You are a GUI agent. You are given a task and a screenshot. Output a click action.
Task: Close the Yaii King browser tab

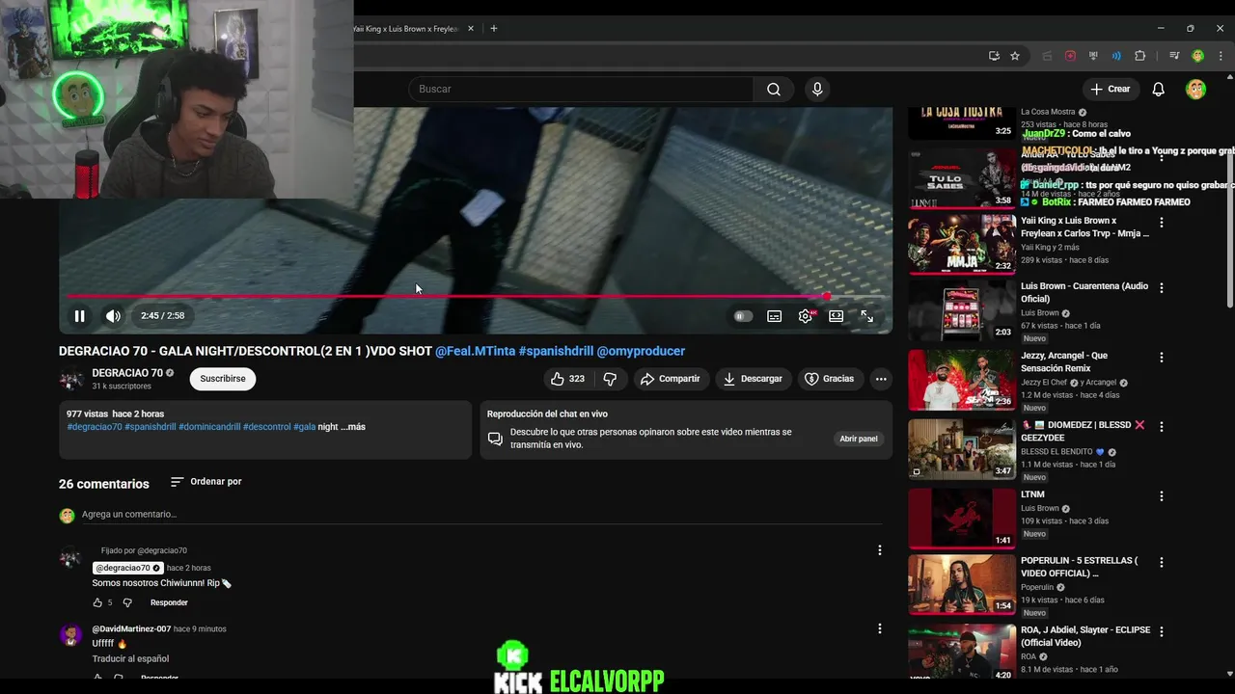coord(471,29)
